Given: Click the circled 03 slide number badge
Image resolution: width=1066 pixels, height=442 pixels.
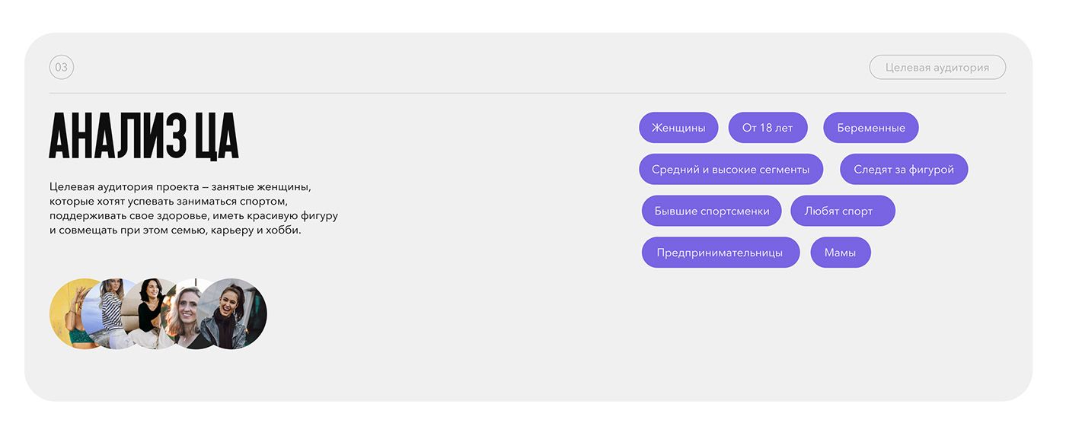Looking at the screenshot, I should [62, 67].
